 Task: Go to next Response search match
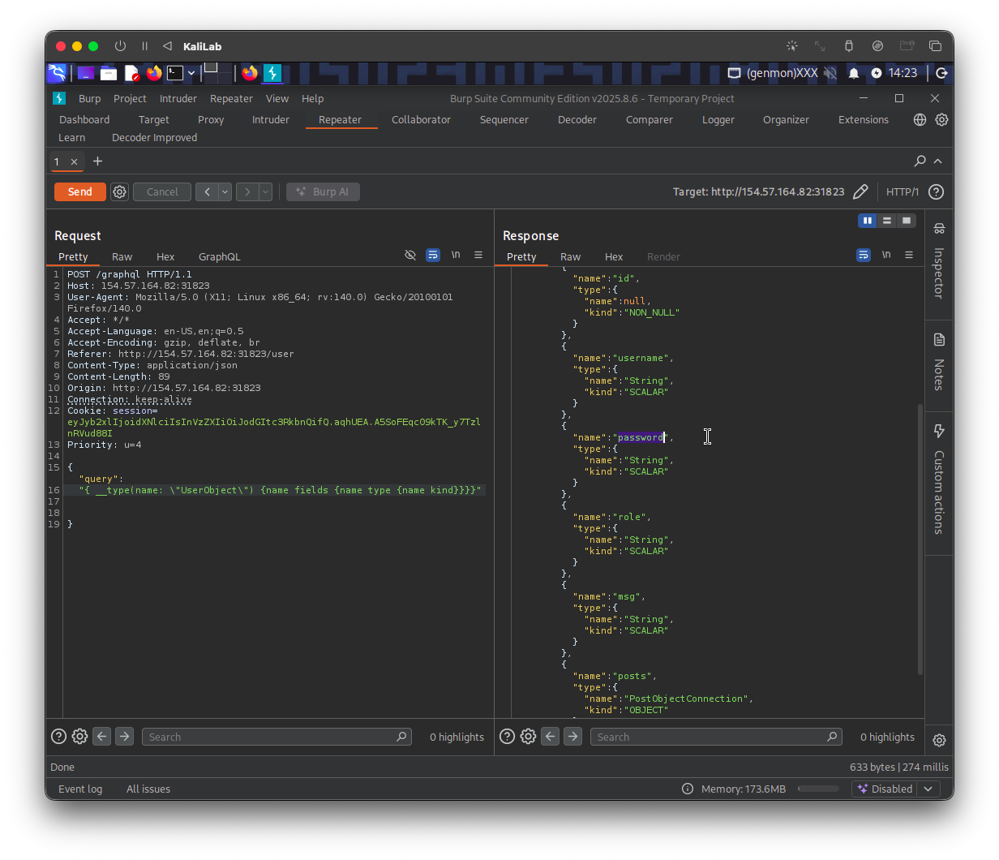coord(572,737)
